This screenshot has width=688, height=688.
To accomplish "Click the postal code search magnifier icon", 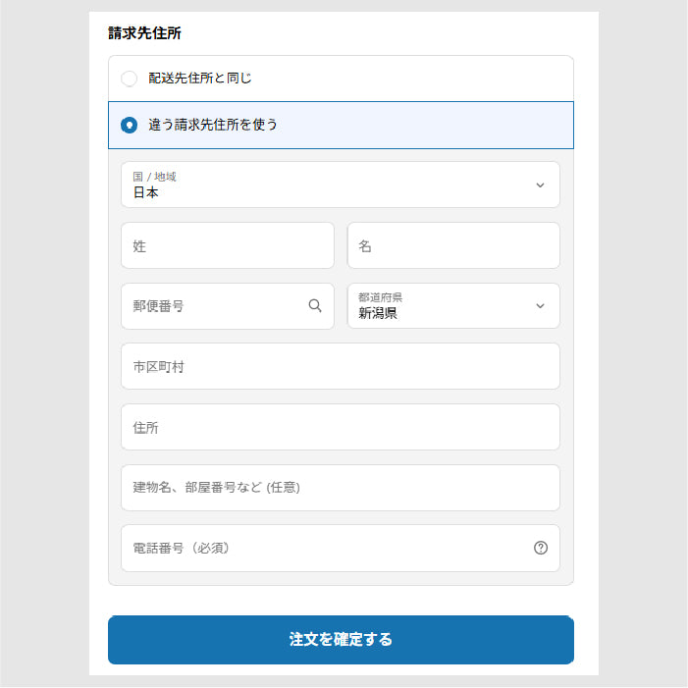I will pos(315,305).
